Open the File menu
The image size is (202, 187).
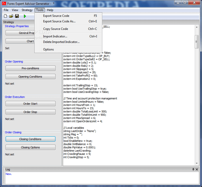[6, 10]
